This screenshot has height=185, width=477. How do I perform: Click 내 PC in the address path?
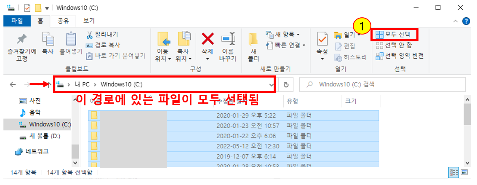pos(82,85)
